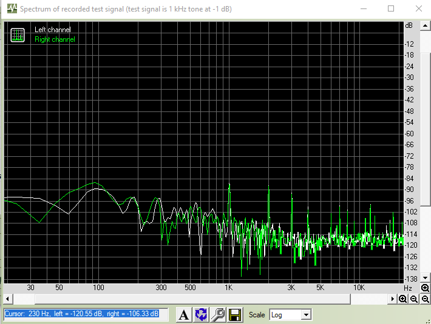Maximize the spectrum window

(x=391, y=8)
